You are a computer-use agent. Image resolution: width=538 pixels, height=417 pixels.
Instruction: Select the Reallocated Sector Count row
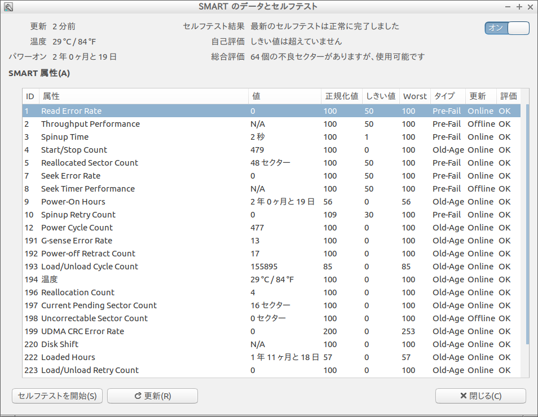271,163
